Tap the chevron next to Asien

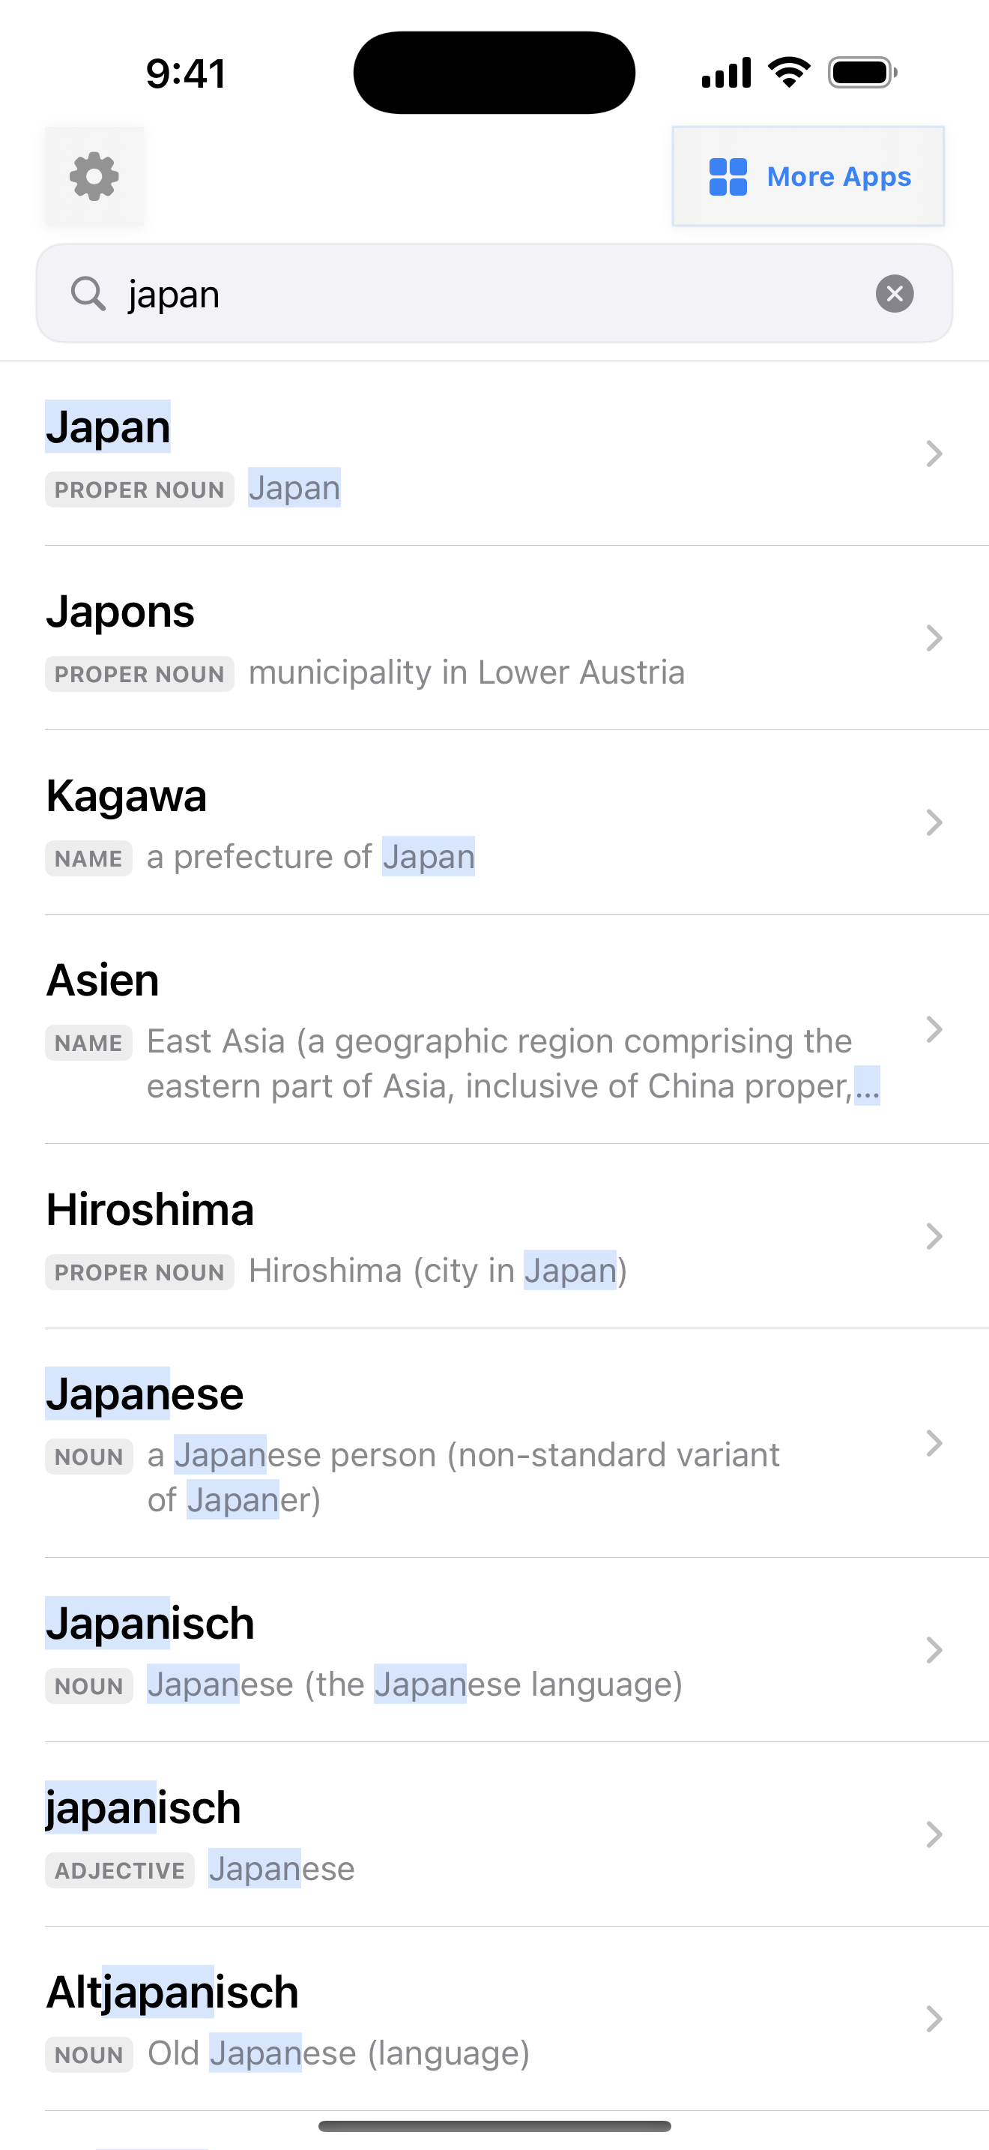[934, 1030]
